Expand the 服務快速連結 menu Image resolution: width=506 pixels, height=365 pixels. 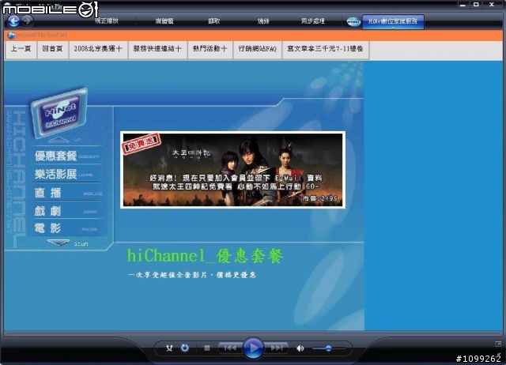tap(157, 49)
